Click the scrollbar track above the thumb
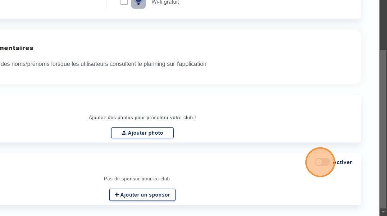Image resolution: width=387 pixels, height=216 pixels. coord(383,25)
